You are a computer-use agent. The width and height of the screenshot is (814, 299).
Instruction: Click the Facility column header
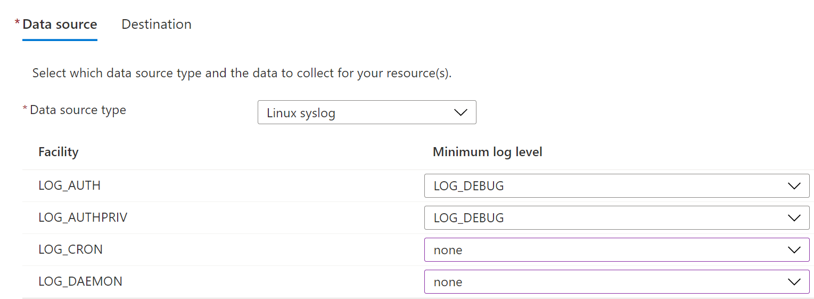pos(58,152)
